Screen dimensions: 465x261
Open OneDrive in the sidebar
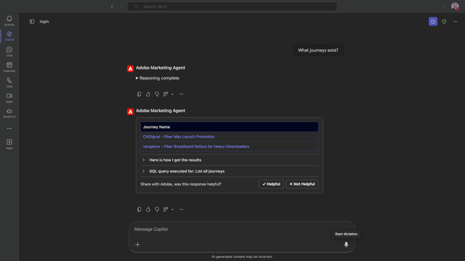coord(9,113)
